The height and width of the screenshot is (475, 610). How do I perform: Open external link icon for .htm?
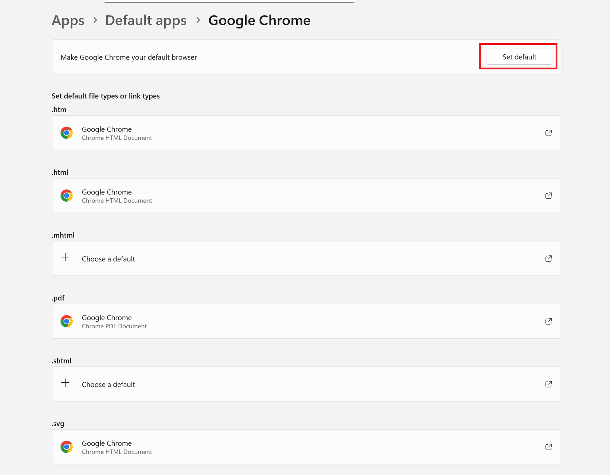(x=549, y=133)
